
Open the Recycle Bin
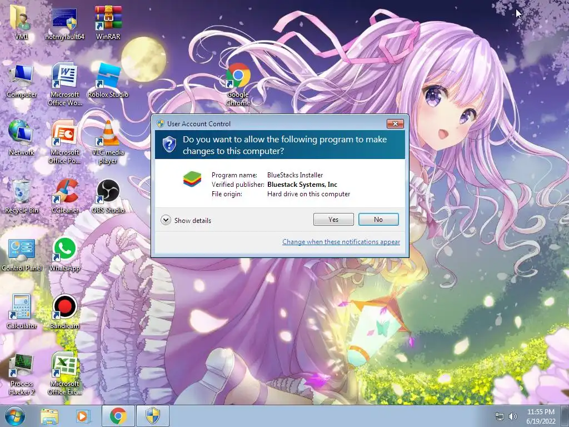22,196
